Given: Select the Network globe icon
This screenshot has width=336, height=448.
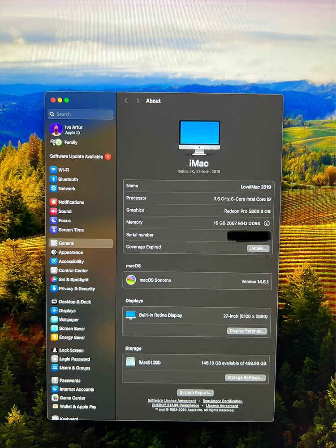Looking at the screenshot, I should 53,189.
